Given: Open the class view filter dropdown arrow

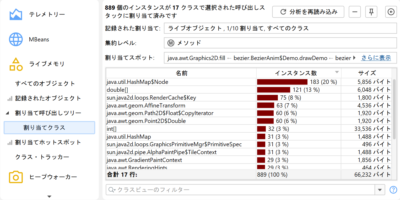Looking at the screenshot, I should coord(380,190).
